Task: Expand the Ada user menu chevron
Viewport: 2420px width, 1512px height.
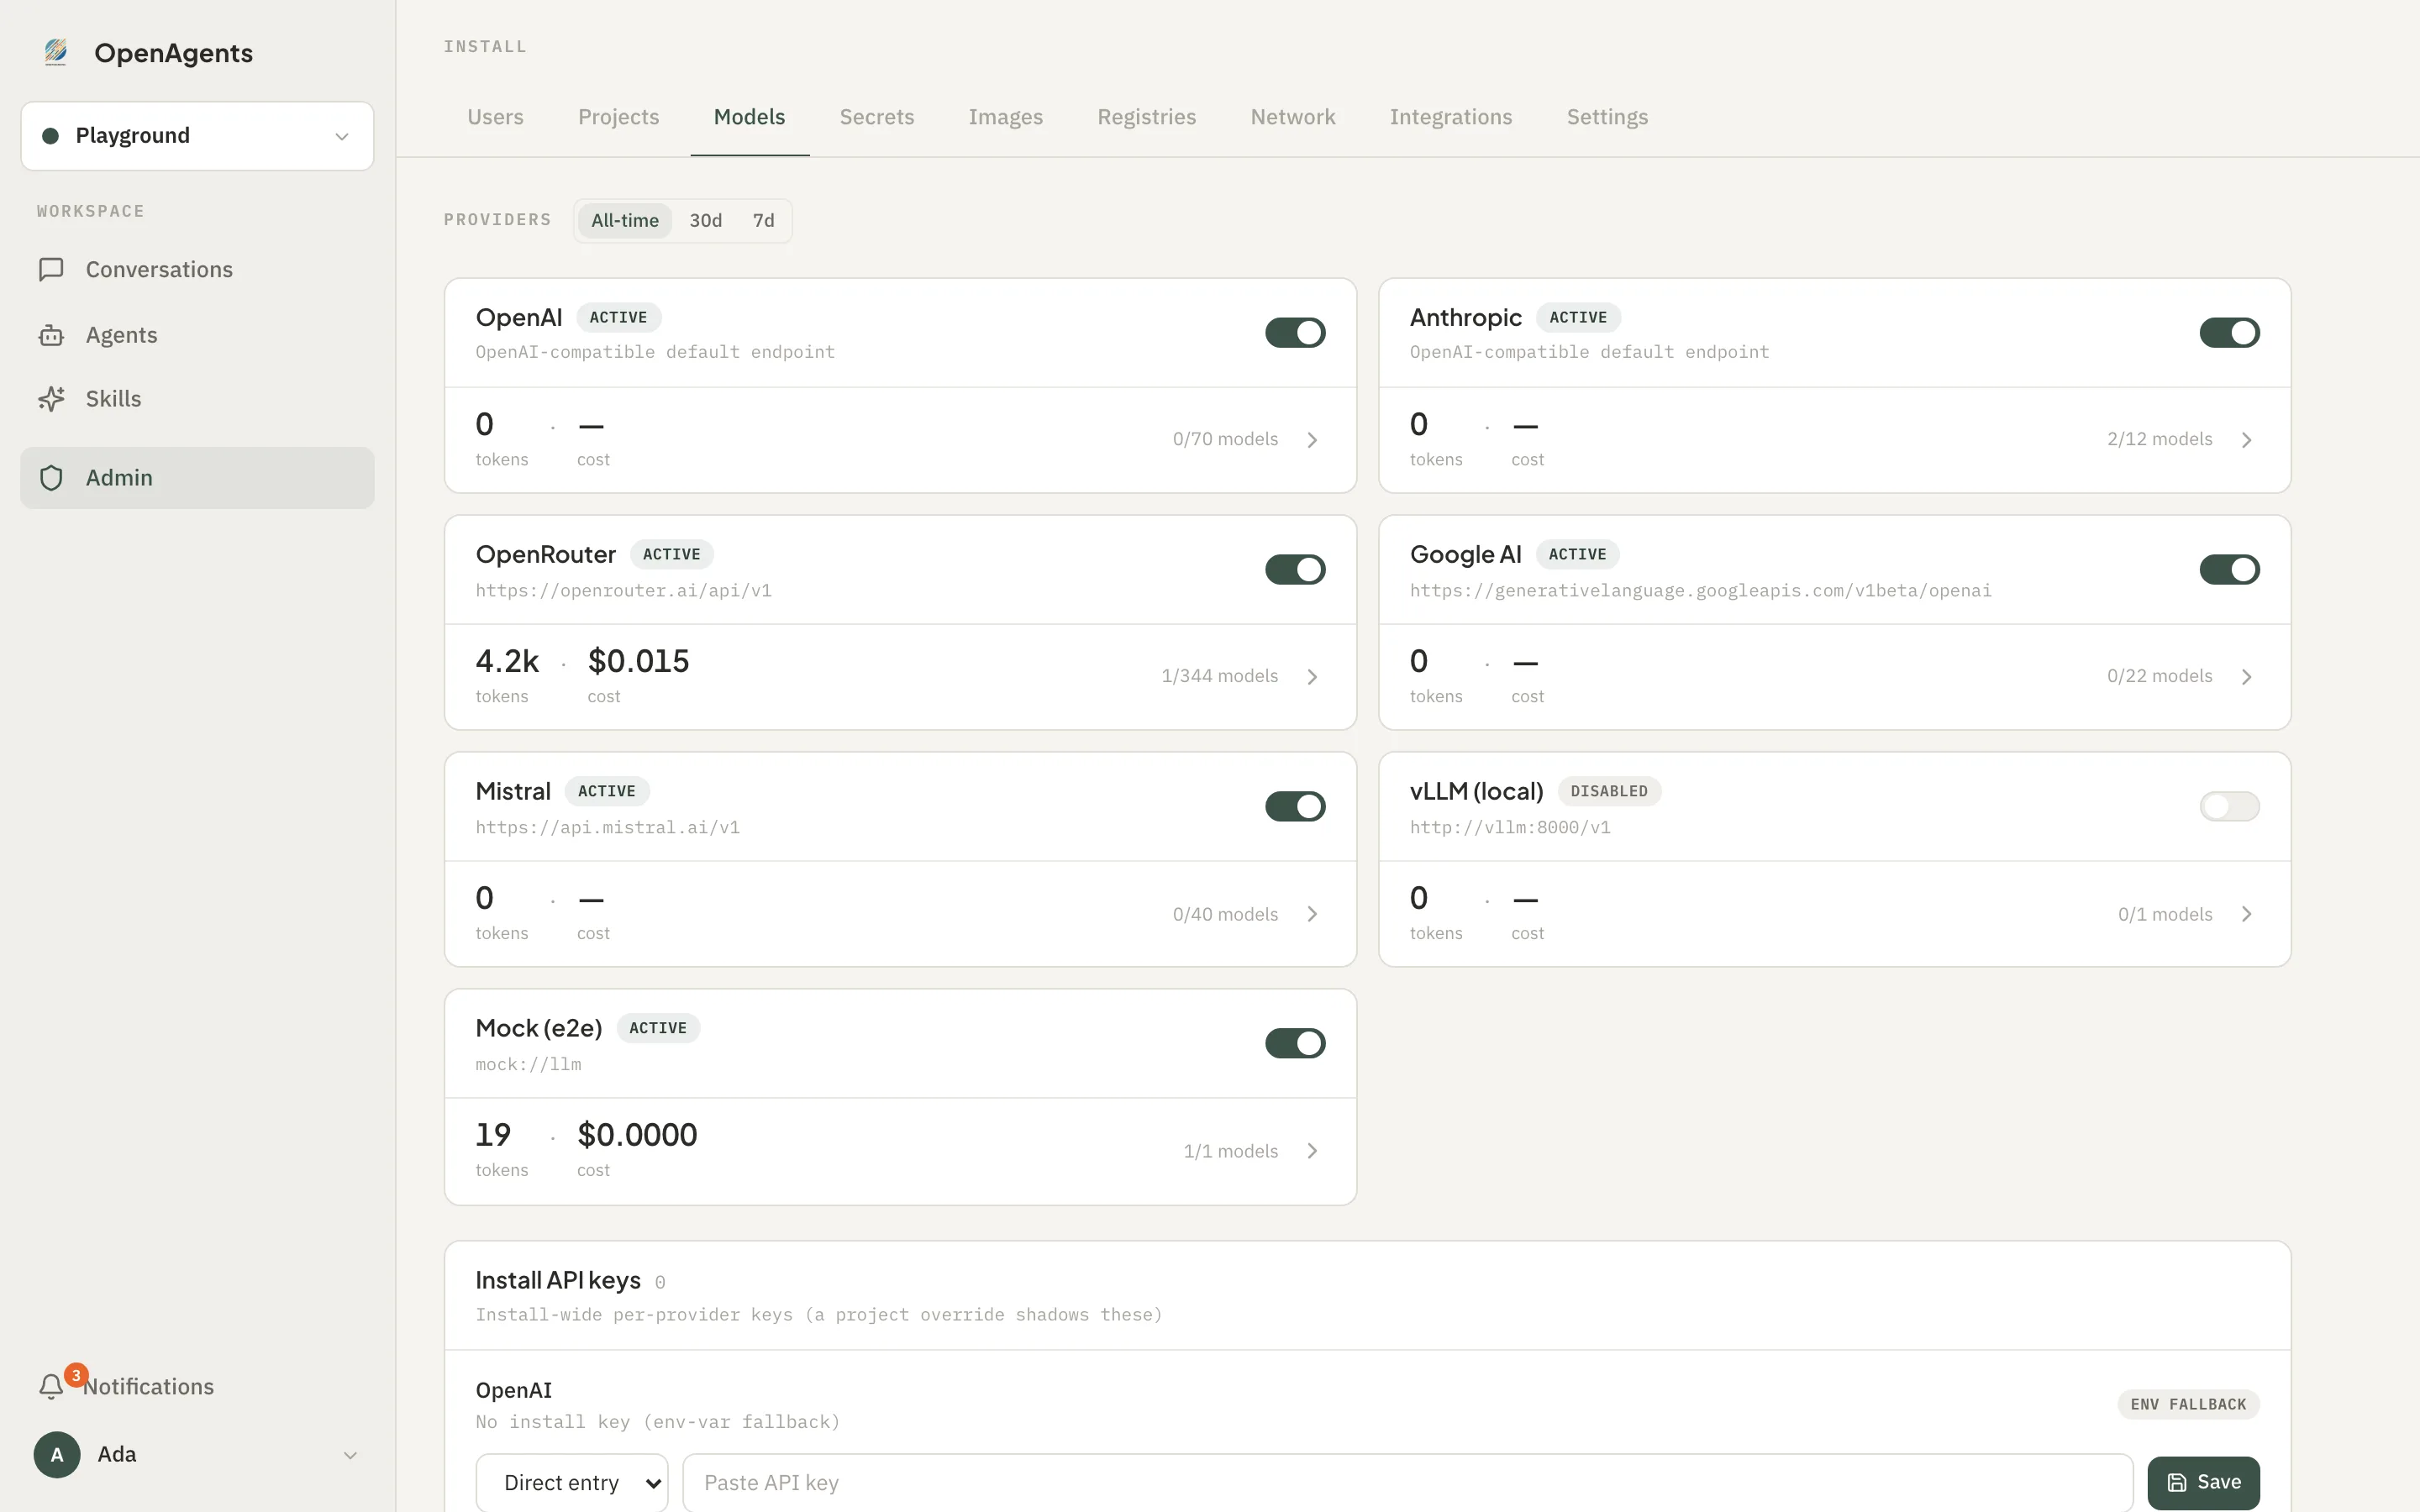Action: [x=350, y=1455]
